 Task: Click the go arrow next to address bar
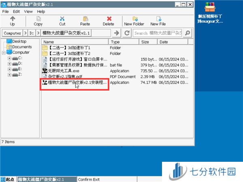(117, 33)
